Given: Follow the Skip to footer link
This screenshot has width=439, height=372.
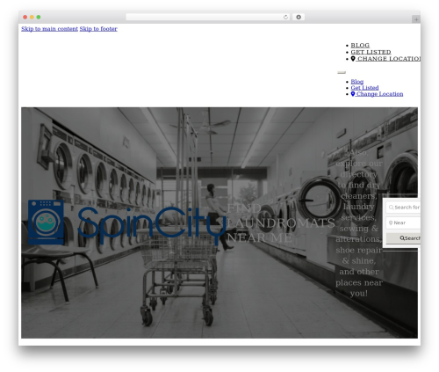Looking at the screenshot, I should (98, 29).
